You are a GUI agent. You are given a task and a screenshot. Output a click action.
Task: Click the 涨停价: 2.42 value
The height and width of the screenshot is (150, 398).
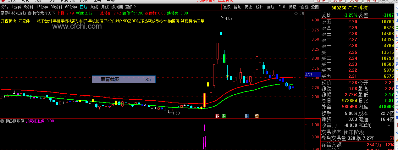click(x=110, y=13)
